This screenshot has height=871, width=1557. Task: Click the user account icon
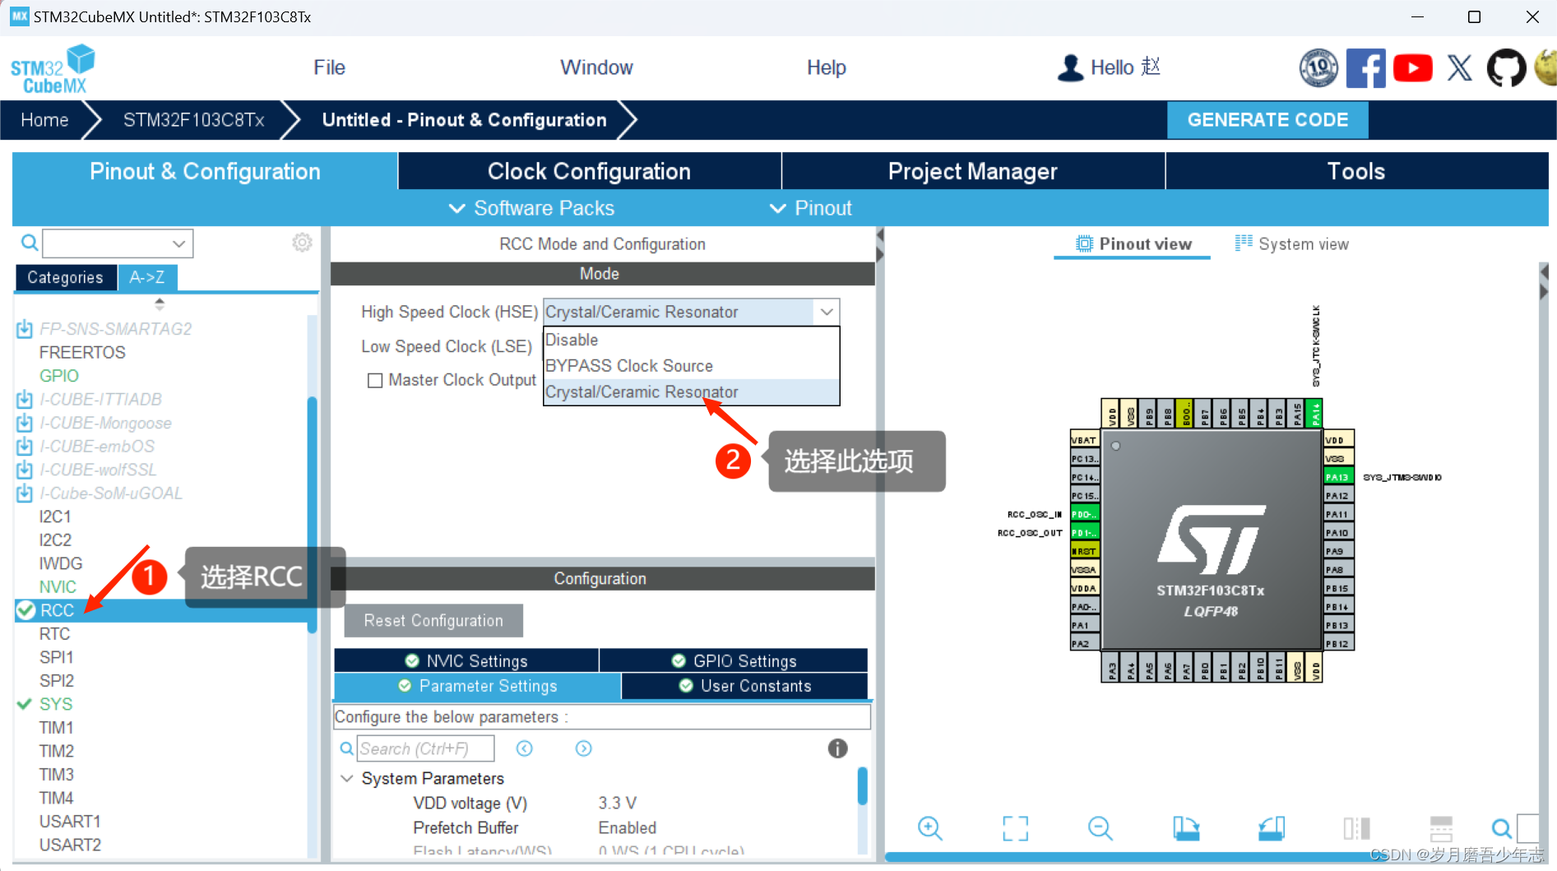tap(1070, 67)
